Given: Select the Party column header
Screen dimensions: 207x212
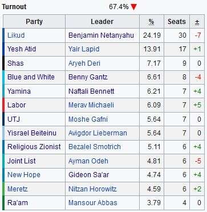Looking at the screenshot, I should point(34,22).
